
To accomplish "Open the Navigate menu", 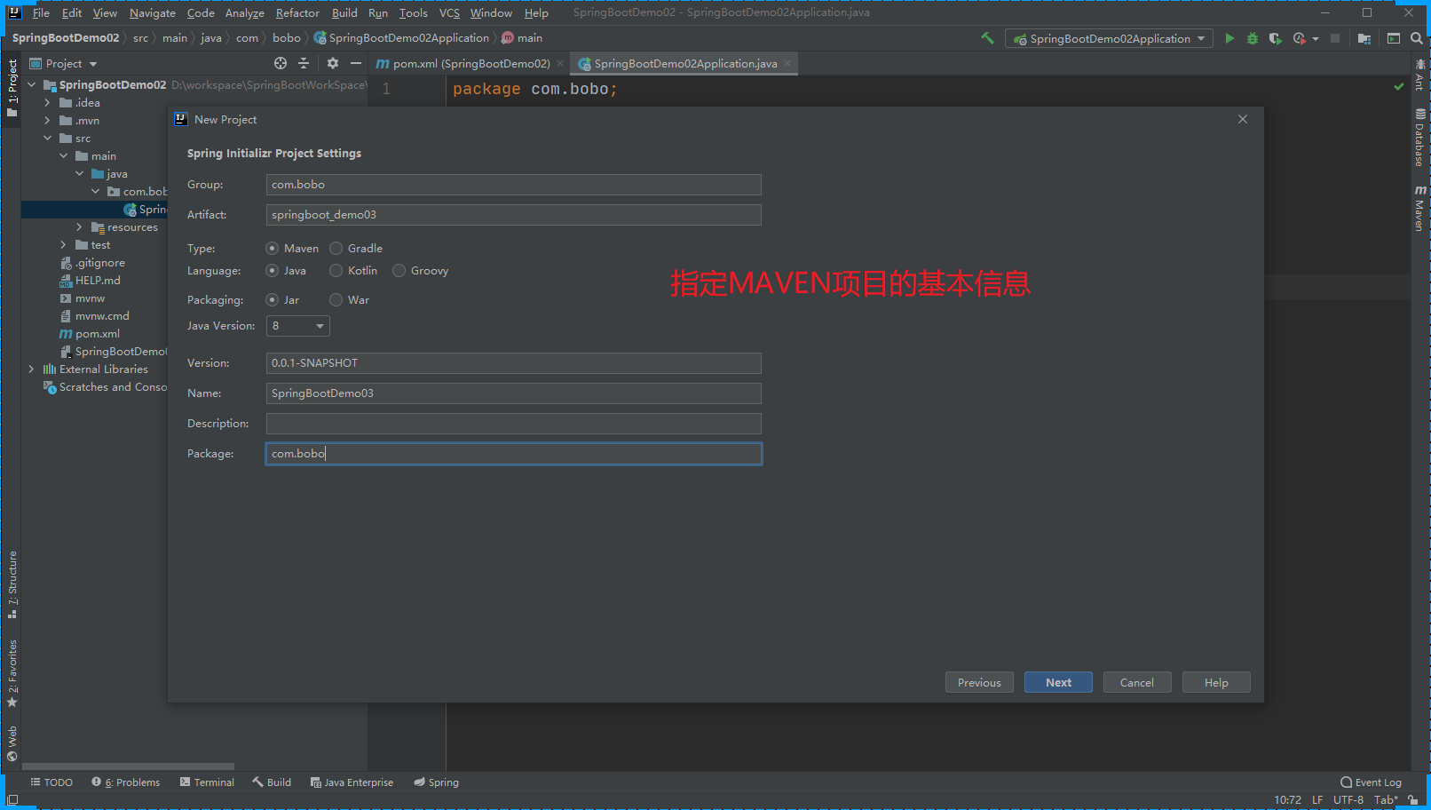I will [153, 12].
